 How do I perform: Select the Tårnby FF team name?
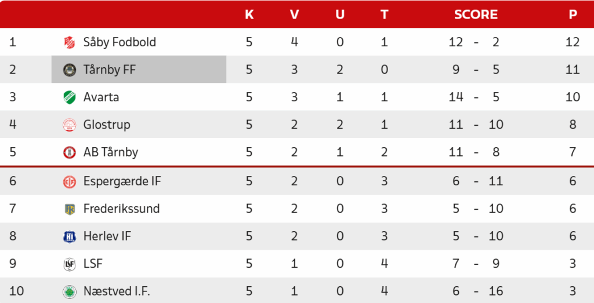click(x=110, y=70)
